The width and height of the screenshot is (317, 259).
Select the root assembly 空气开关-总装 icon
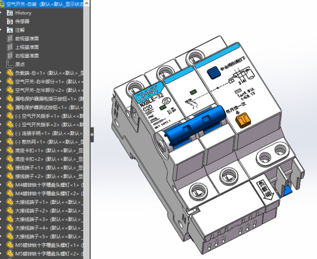pos(2,4)
